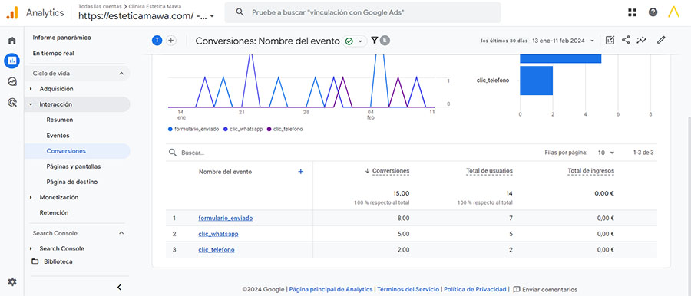Click the Todas las cuentas breadcrumb
This screenshot has width=691, height=296.
[100, 6]
